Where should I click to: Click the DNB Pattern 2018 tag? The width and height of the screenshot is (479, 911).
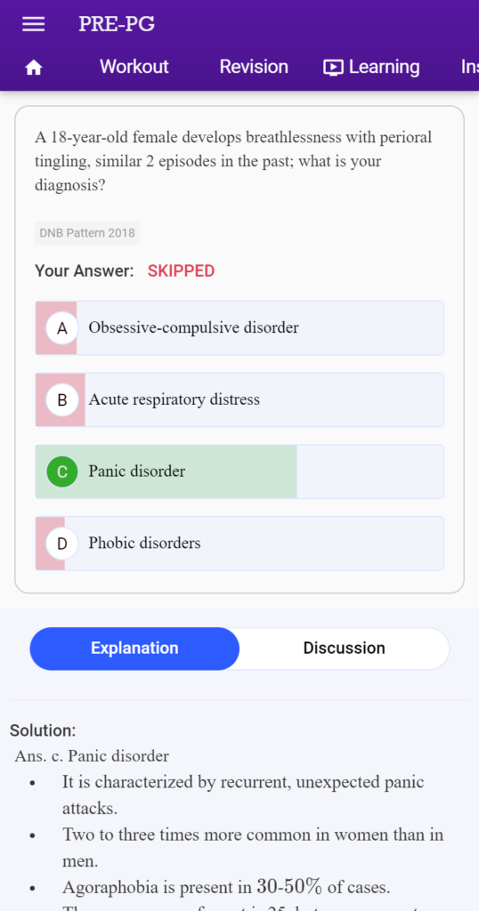(87, 233)
